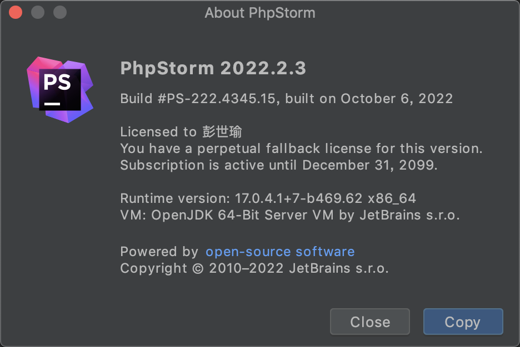Viewport: 520px width, 347px height.
Task: Click the perpetual fallback license line
Action: click(x=301, y=149)
